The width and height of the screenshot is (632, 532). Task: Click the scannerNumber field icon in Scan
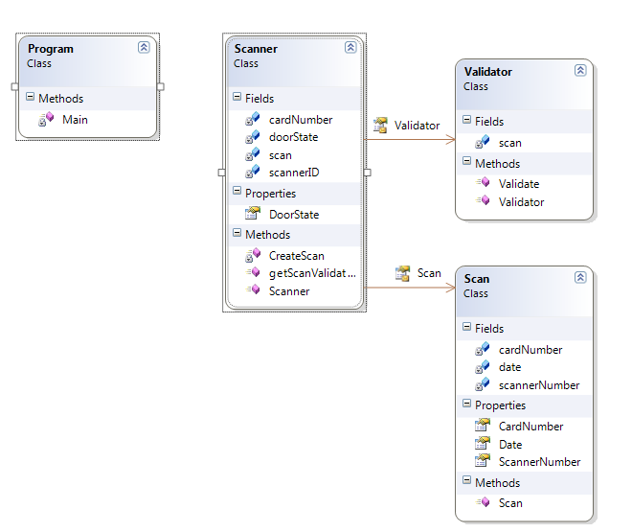pyautogui.click(x=482, y=384)
